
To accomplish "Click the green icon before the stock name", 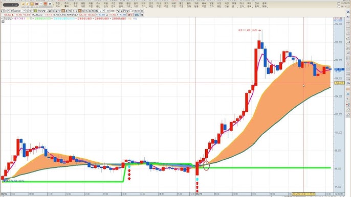I will [x=35, y=11].
